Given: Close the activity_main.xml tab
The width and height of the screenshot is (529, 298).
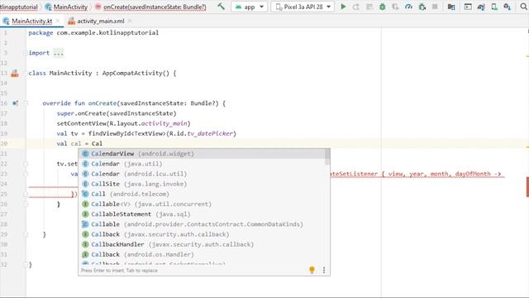Looking at the screenshot, I should (x=130, y=21).
